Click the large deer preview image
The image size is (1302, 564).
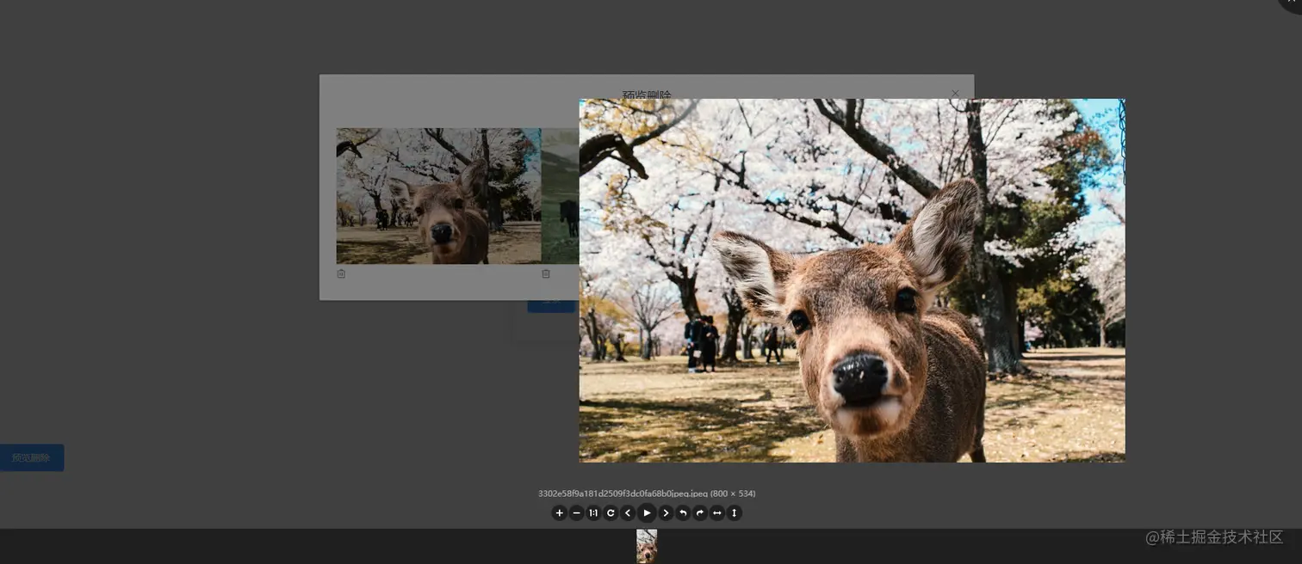pos(852,280)
